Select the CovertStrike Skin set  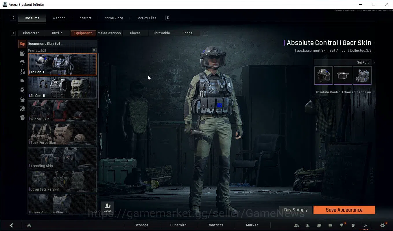click(x=62, y=181)
